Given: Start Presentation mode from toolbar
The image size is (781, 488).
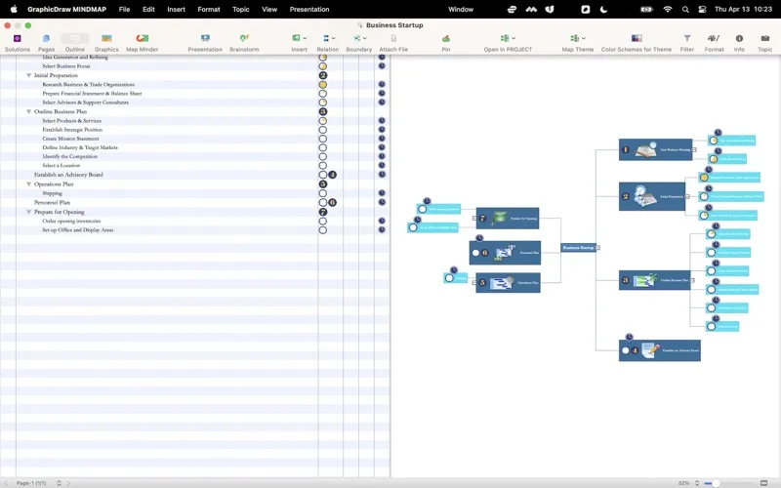Looking at the screenshot, I should coord(205,43).
